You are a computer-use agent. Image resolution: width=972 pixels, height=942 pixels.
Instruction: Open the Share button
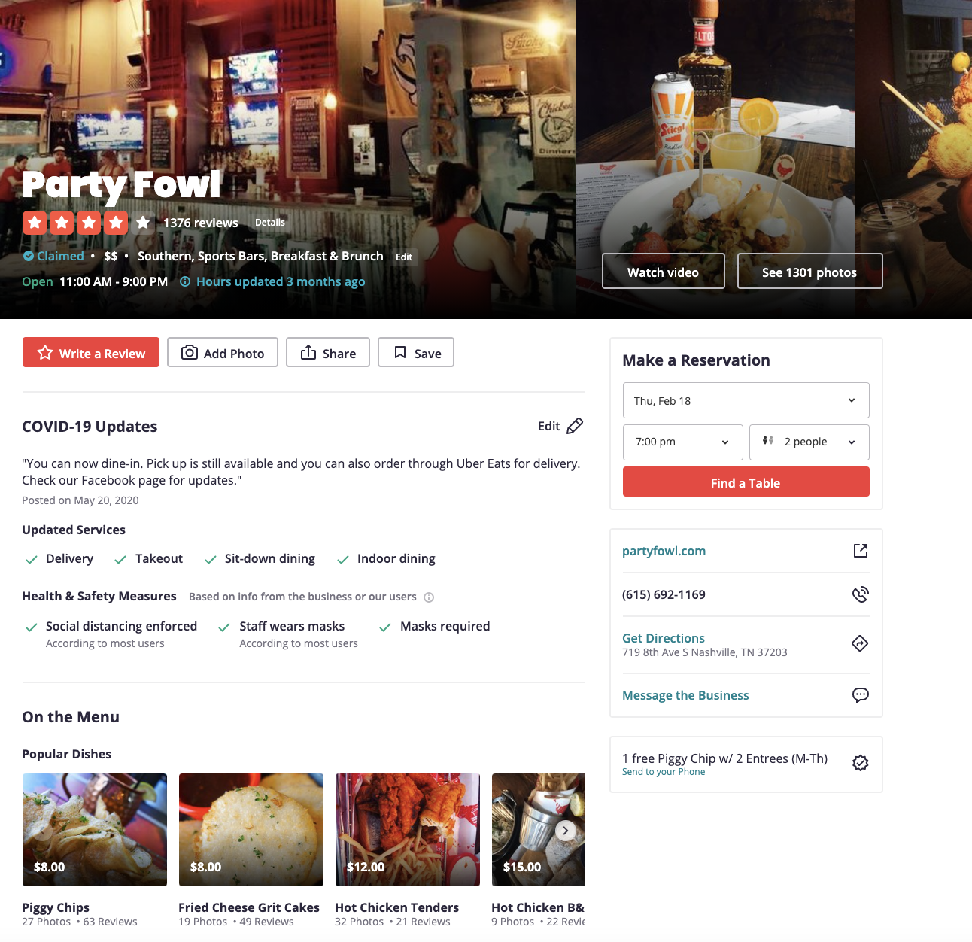click(328, 352)
